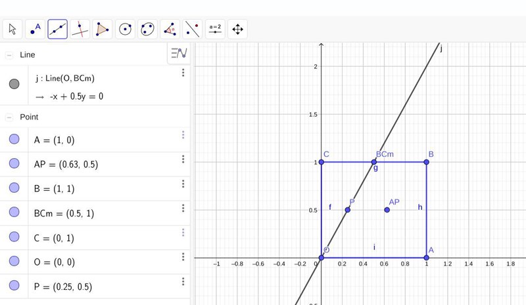Open the three-dot menu for line j

tap(183, 73)
